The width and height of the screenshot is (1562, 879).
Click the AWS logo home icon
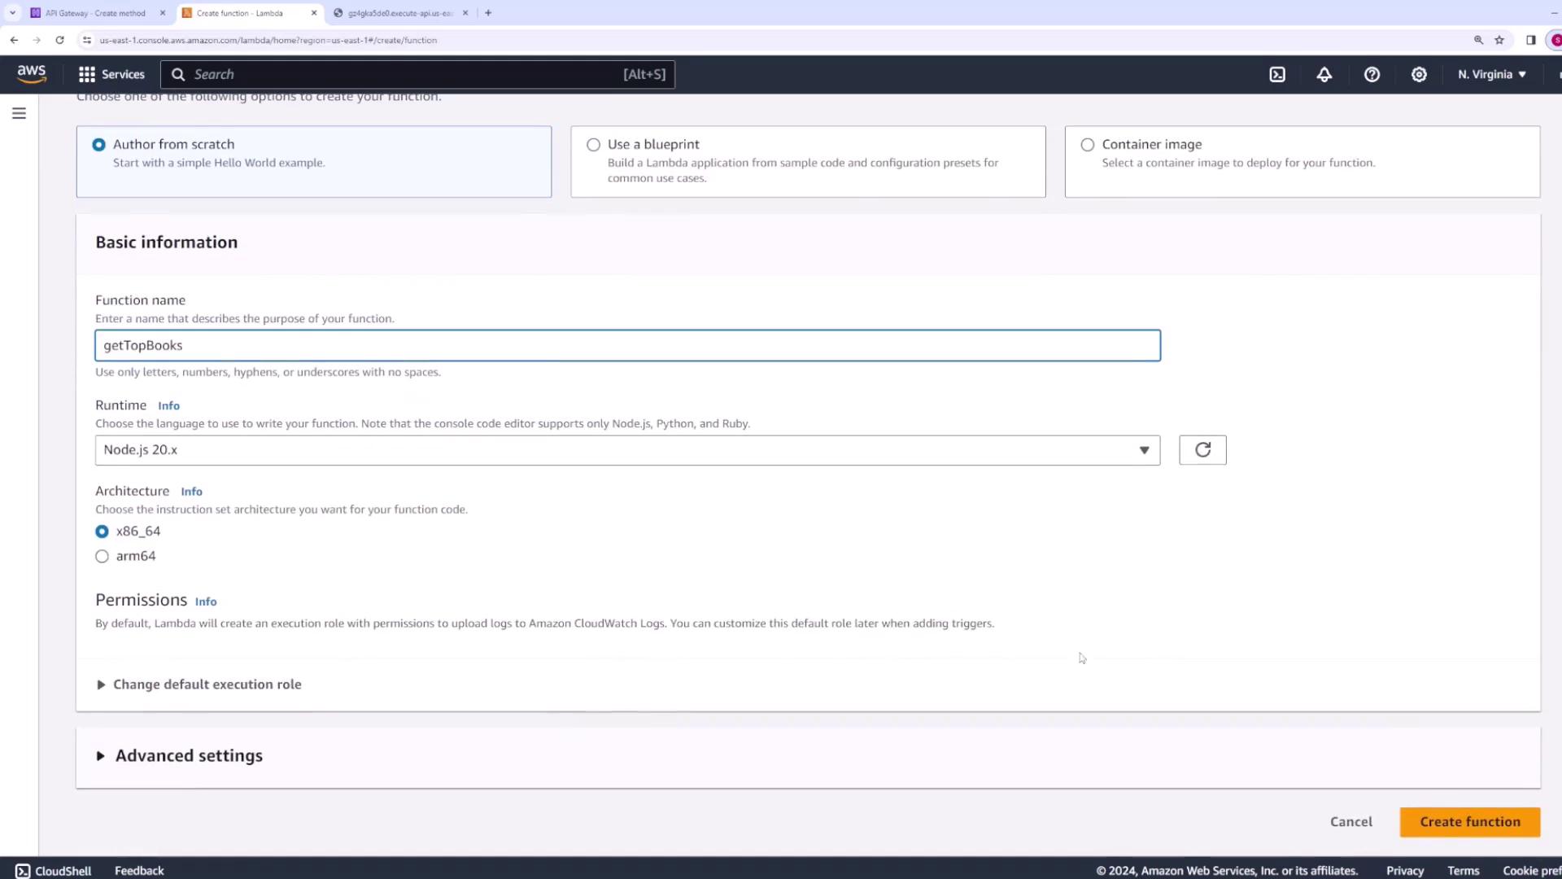(x=32, y=74)
